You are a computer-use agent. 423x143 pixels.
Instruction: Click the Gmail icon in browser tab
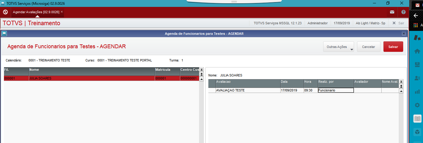point(418,5)
